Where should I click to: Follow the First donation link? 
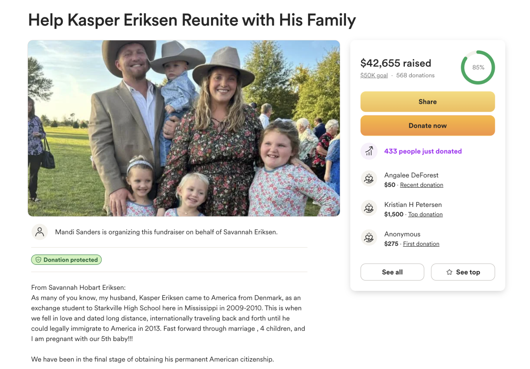[x=421, y=244]
